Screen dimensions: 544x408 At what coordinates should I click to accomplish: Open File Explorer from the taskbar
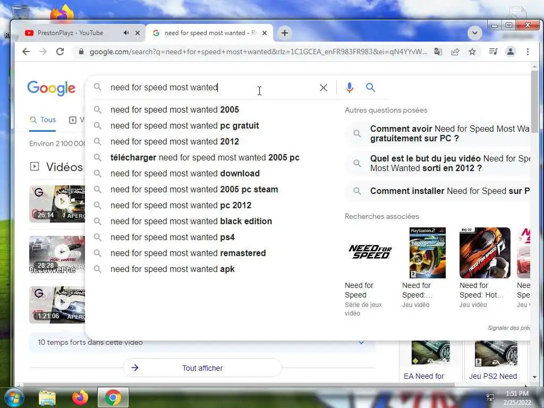pyautogui.click(x=47, y=398)
